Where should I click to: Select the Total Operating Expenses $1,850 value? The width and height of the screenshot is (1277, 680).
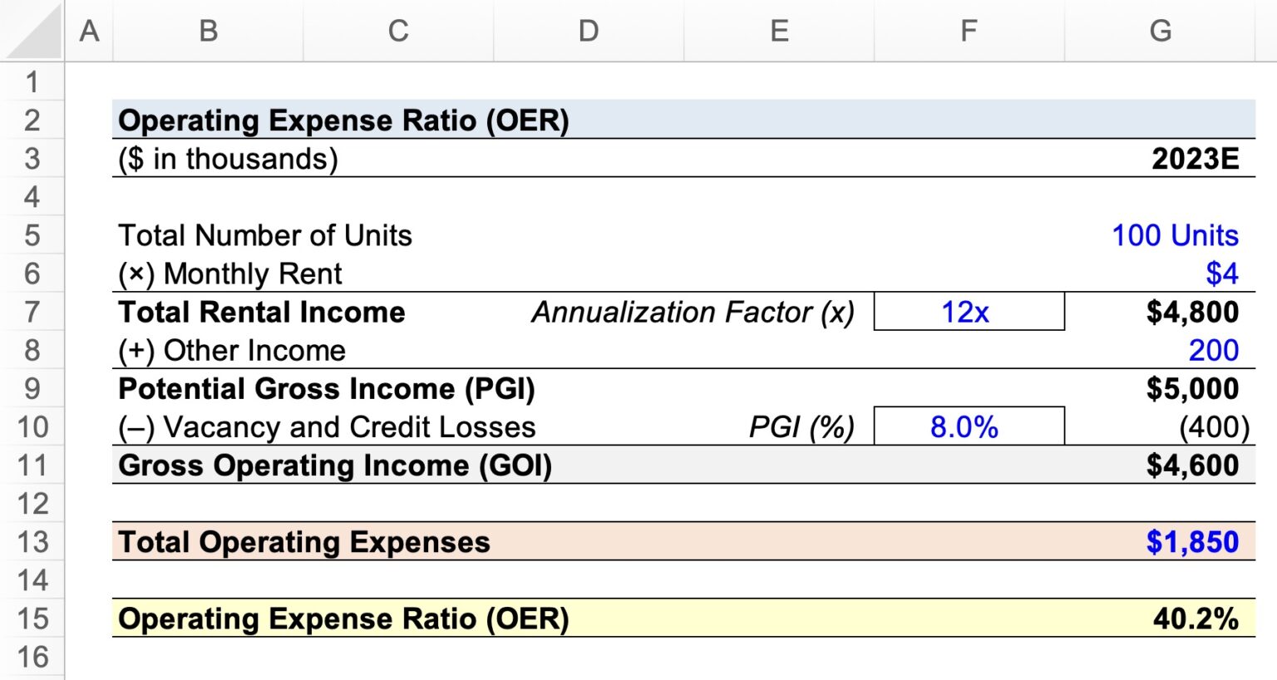1193,541
